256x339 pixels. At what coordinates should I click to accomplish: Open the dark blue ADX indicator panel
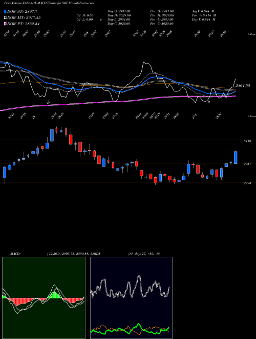[x=131, y=298]
